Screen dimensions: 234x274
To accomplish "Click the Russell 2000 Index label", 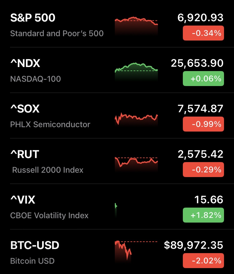I will pos(48,170).
